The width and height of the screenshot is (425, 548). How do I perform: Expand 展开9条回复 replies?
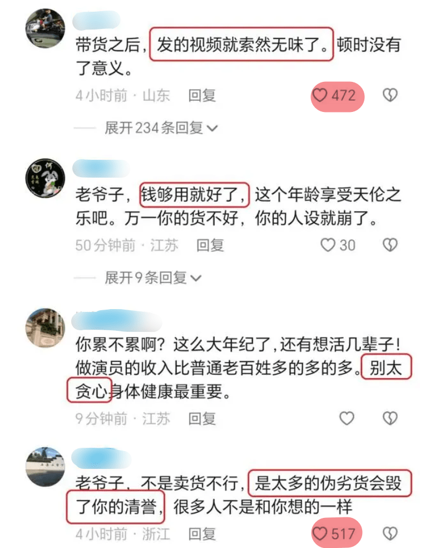pos(153,278)
